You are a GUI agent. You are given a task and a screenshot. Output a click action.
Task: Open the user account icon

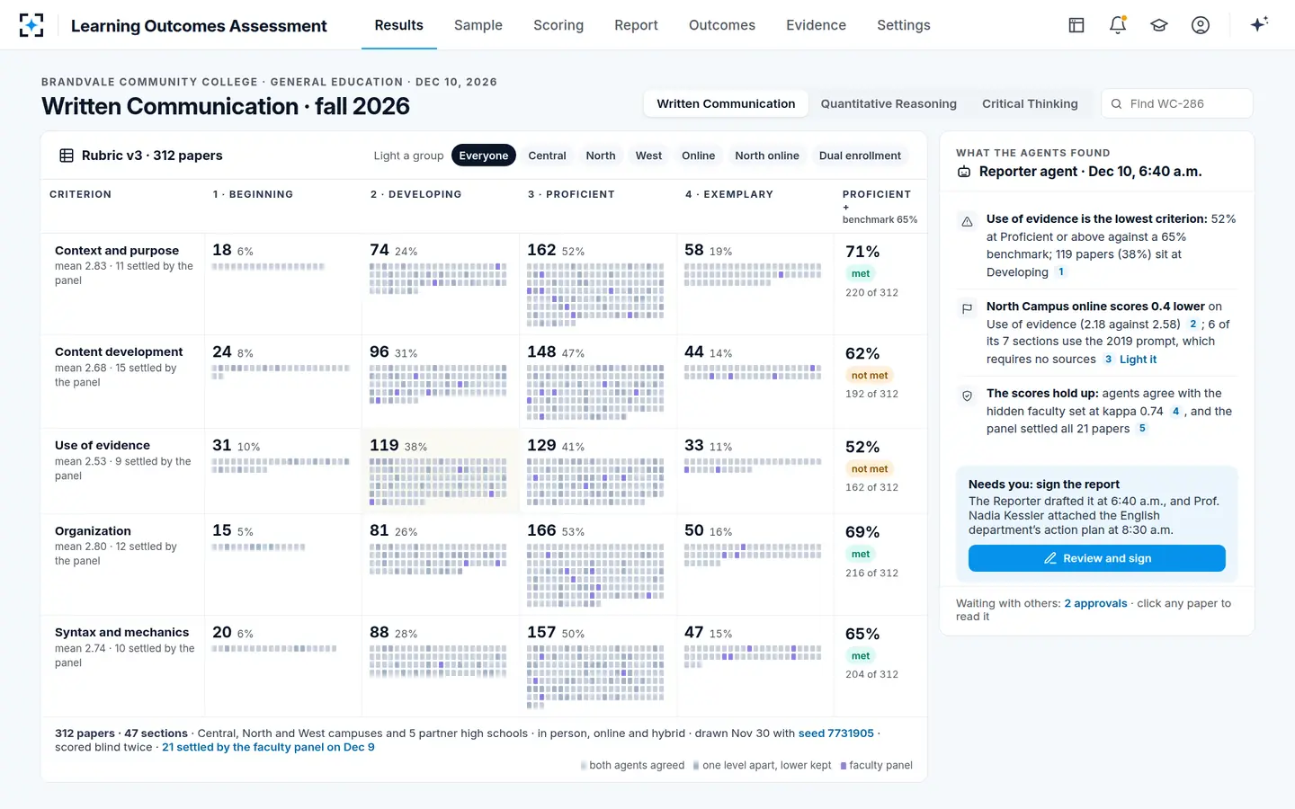tap(1201, 25)
